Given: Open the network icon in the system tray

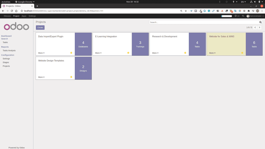Looking at the screenshot, I should pos(251,2).
